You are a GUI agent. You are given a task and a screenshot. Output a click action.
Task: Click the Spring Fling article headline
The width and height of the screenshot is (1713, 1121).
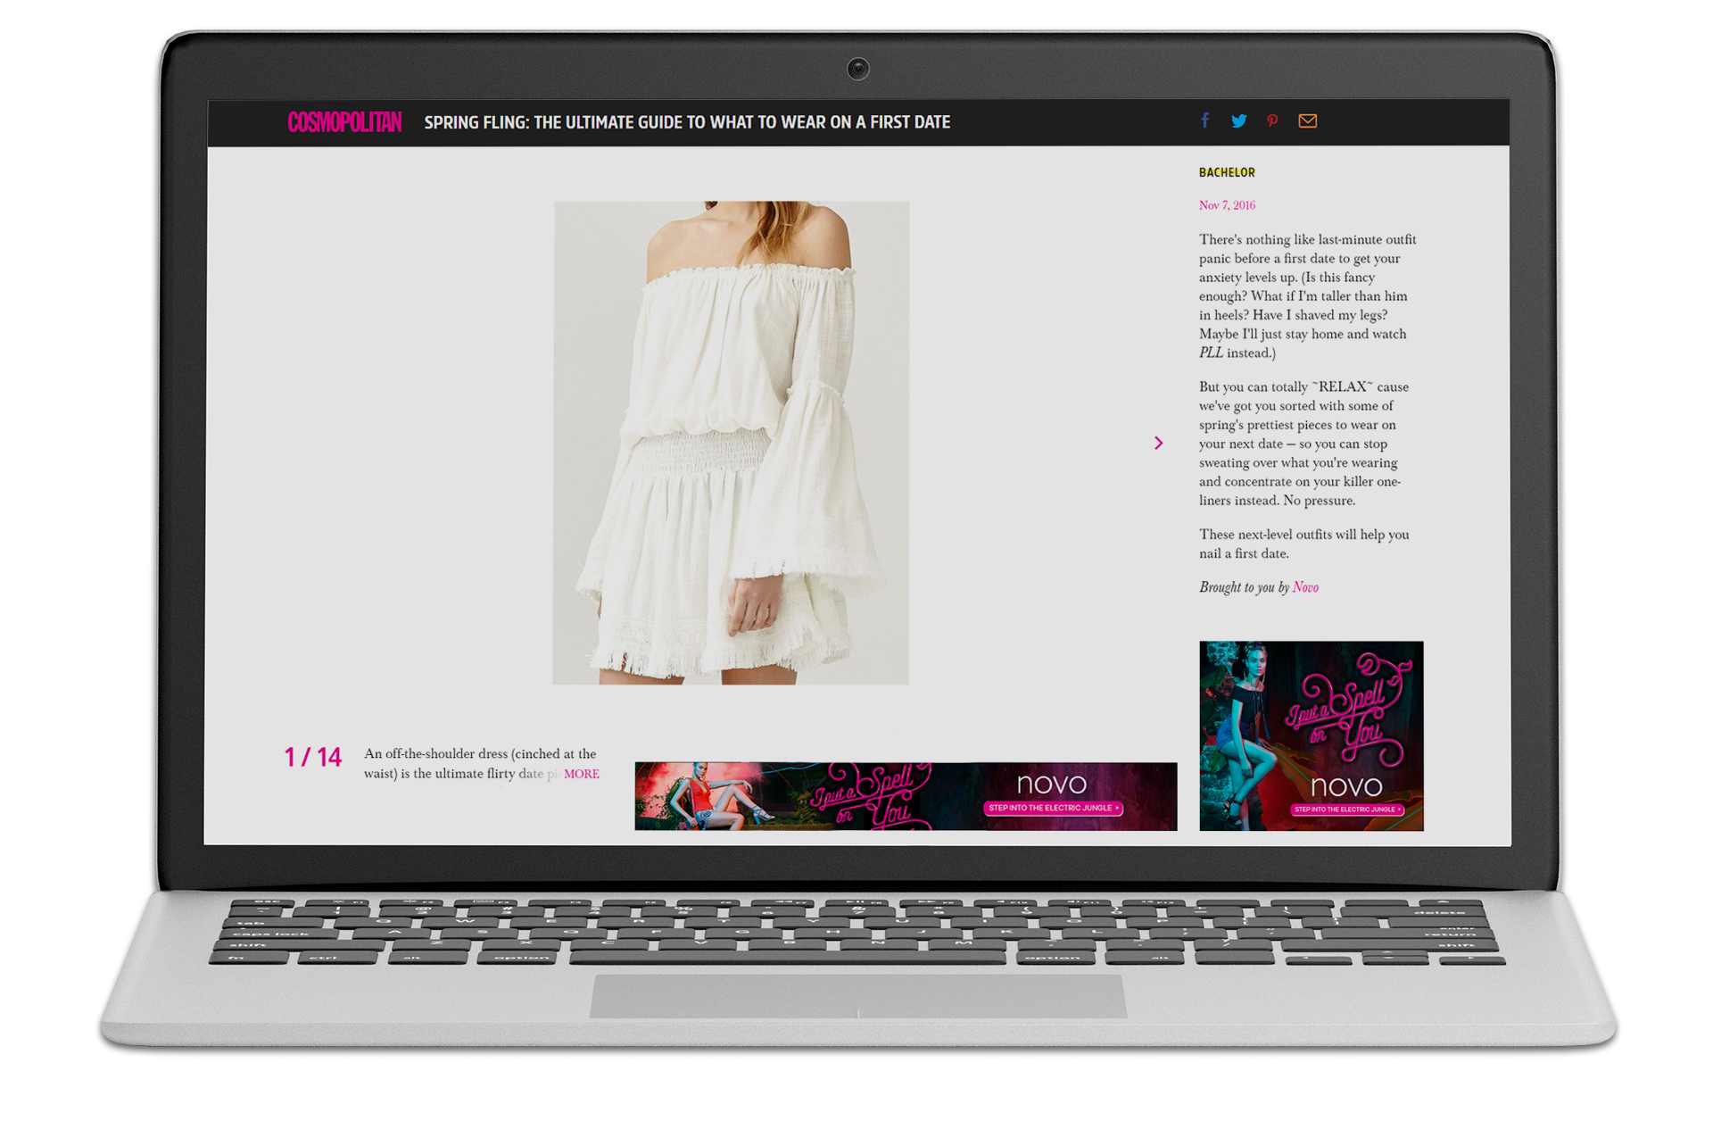click(686, 122)
